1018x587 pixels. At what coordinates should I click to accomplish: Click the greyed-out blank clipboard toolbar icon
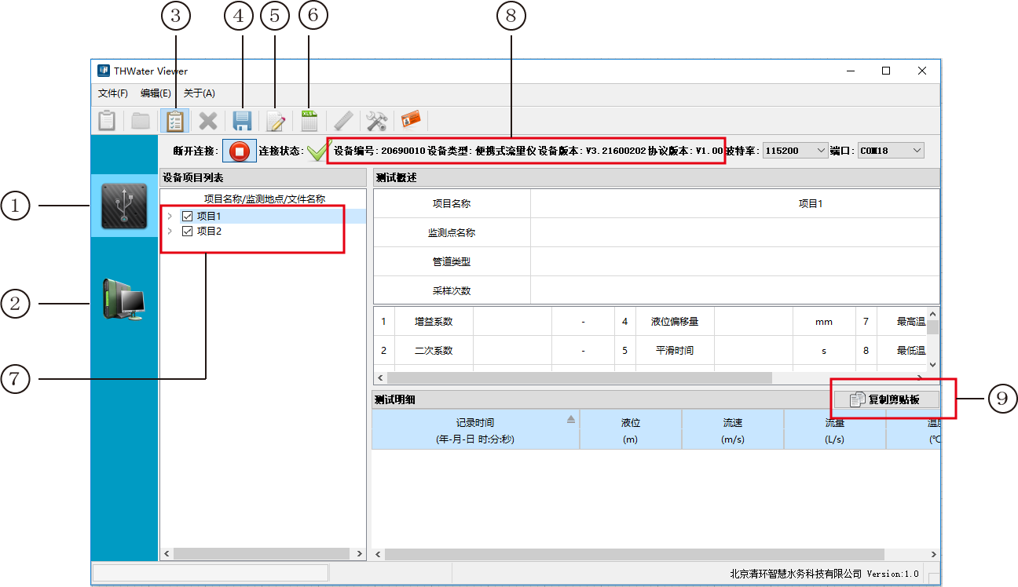tap(106, 121)
